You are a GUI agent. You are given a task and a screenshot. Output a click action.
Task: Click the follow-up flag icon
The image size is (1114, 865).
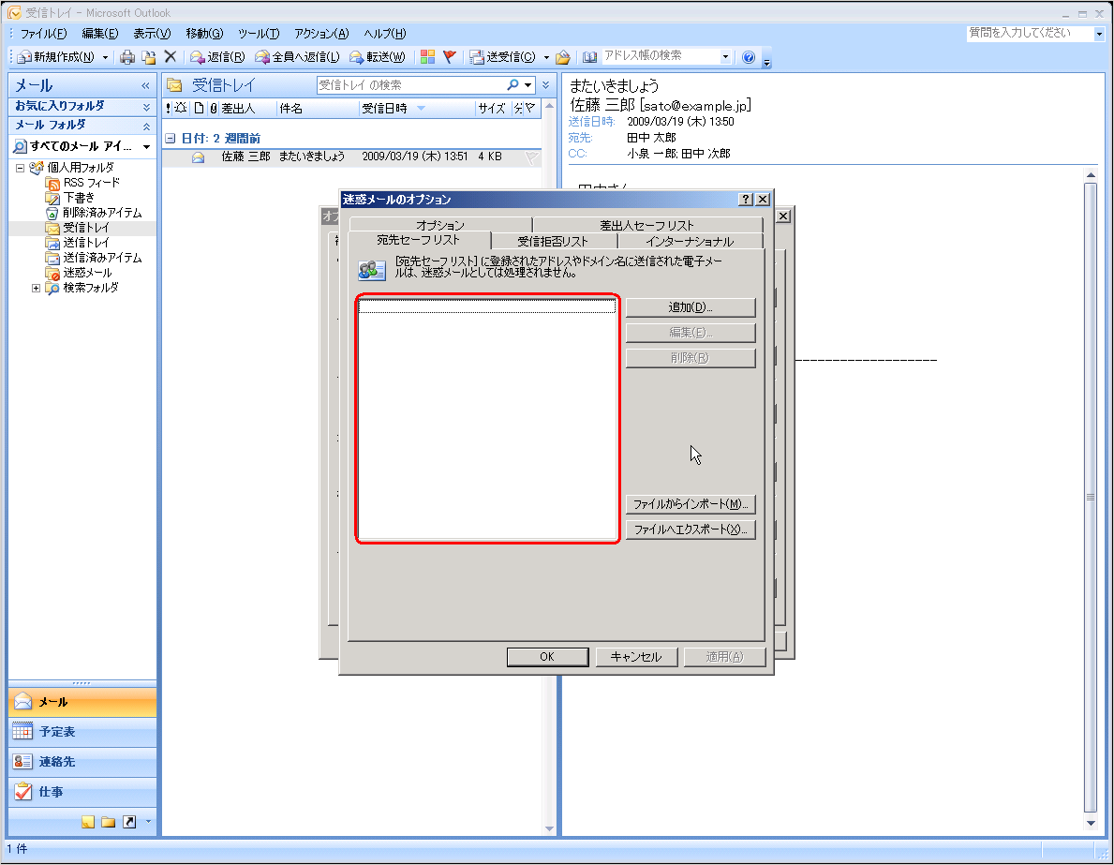pyautogui.click(x=449, y=57)
